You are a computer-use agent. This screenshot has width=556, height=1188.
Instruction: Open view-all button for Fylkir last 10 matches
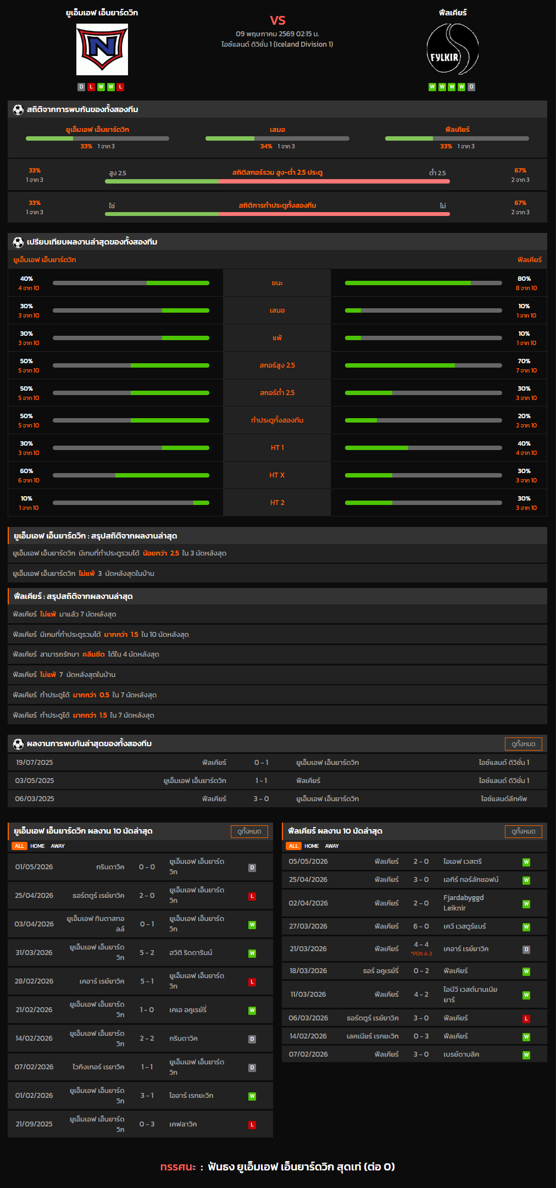pos(524,831)
